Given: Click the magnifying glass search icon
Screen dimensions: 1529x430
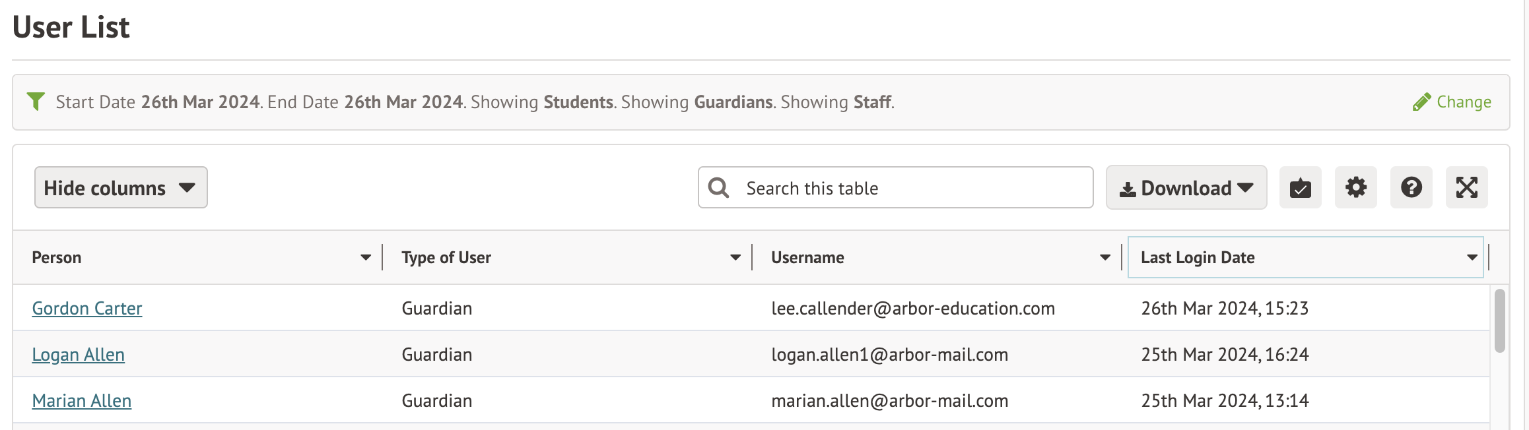Looking at the screenshot, I should [x=718, y=188].
